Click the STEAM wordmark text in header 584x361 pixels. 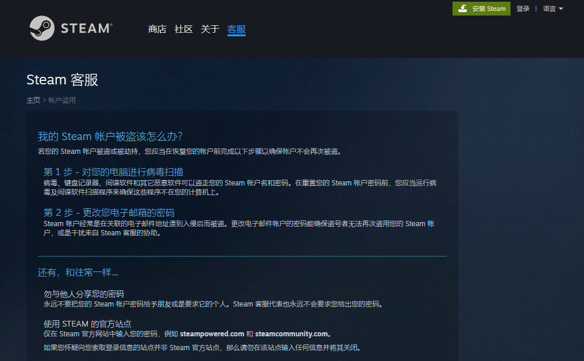coord(86,28)
